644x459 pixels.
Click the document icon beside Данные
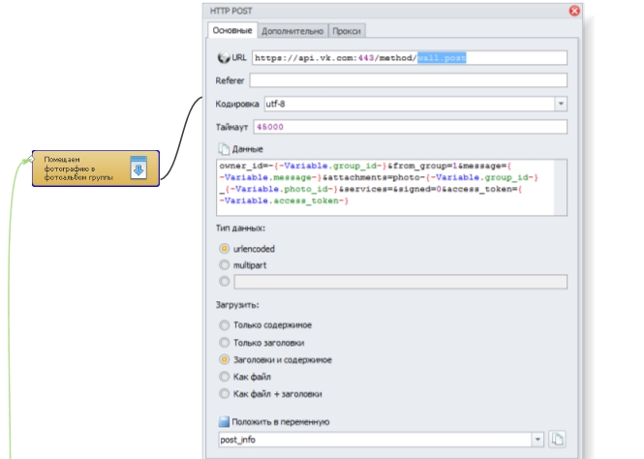tap(224, 149)
